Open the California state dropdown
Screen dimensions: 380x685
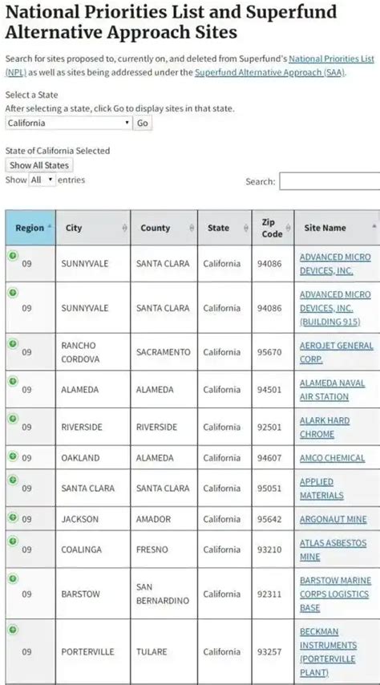[x=69, y=123]
